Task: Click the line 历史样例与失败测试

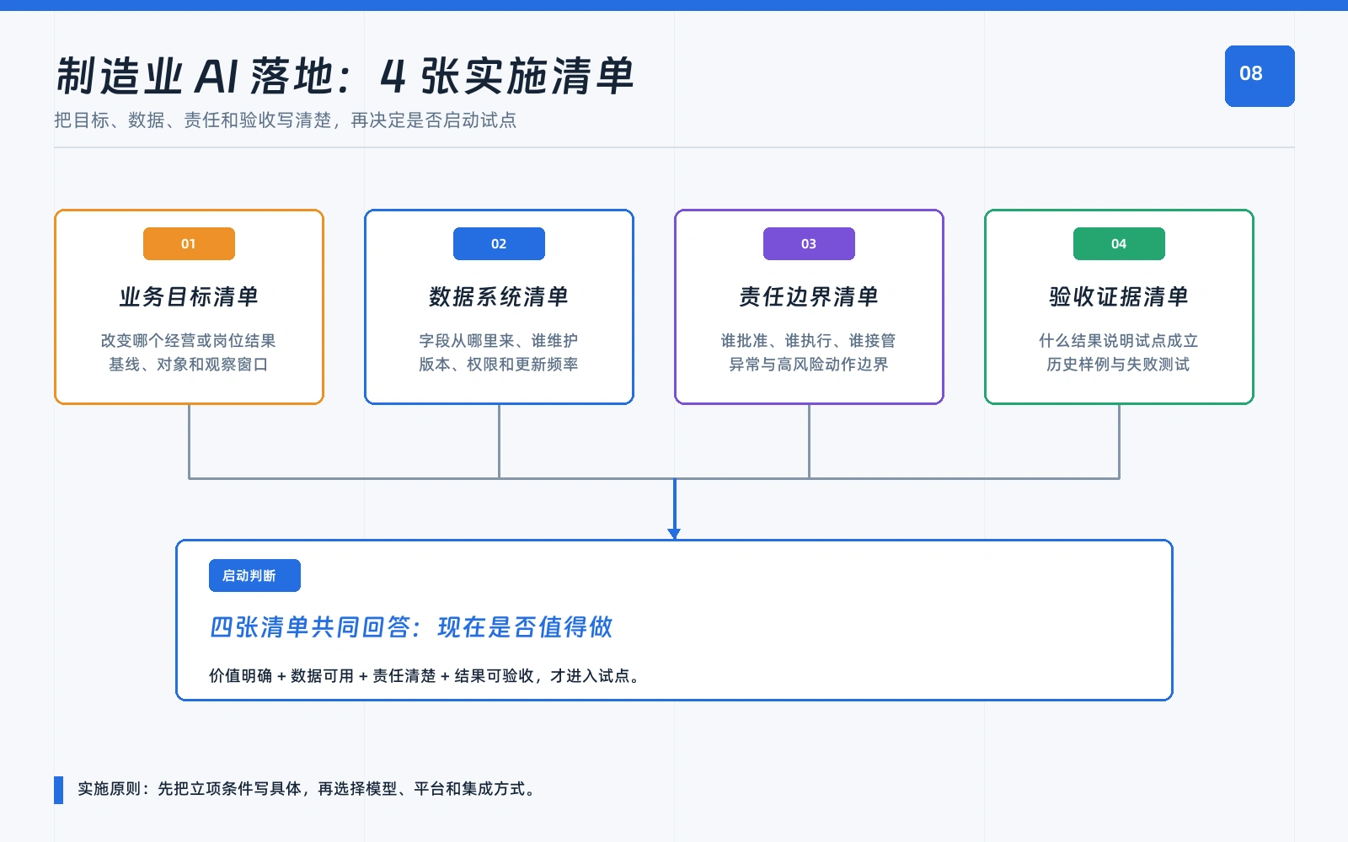Action: tap(1119, 365)
